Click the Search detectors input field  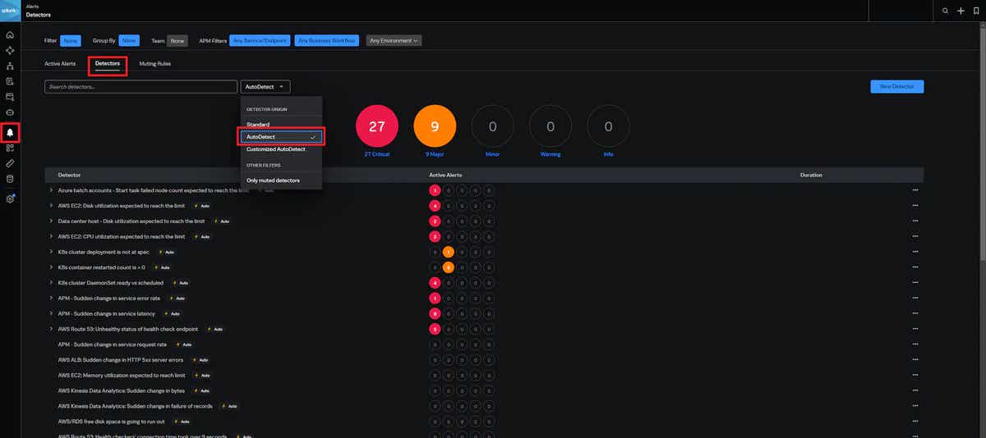(141, 86)
